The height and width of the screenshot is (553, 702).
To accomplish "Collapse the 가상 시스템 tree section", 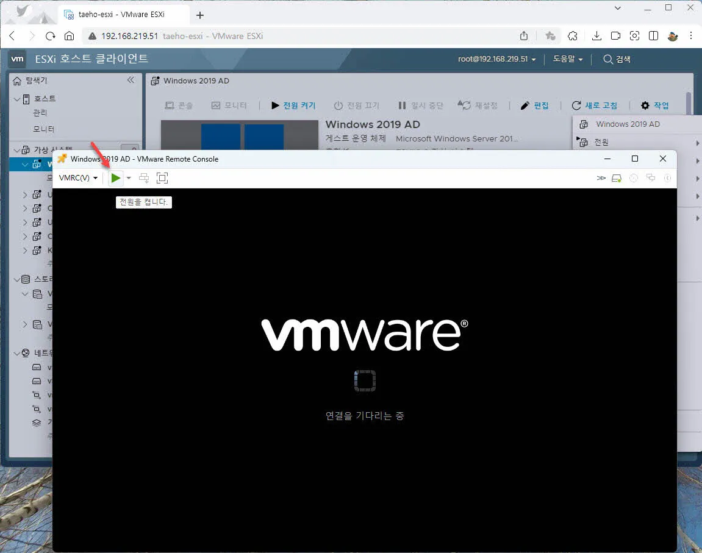I will 17,149.
